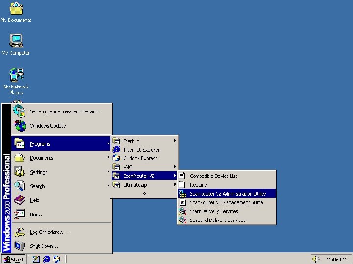This screenshot has height=264, width=353.
Task: Click the Set Program Access and Defaults icon
Action: pyautogui.click(x=19, y=111)
